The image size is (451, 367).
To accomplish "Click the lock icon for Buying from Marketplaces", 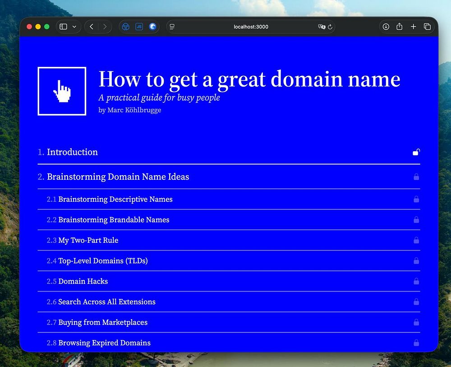I will coord(416,322).
